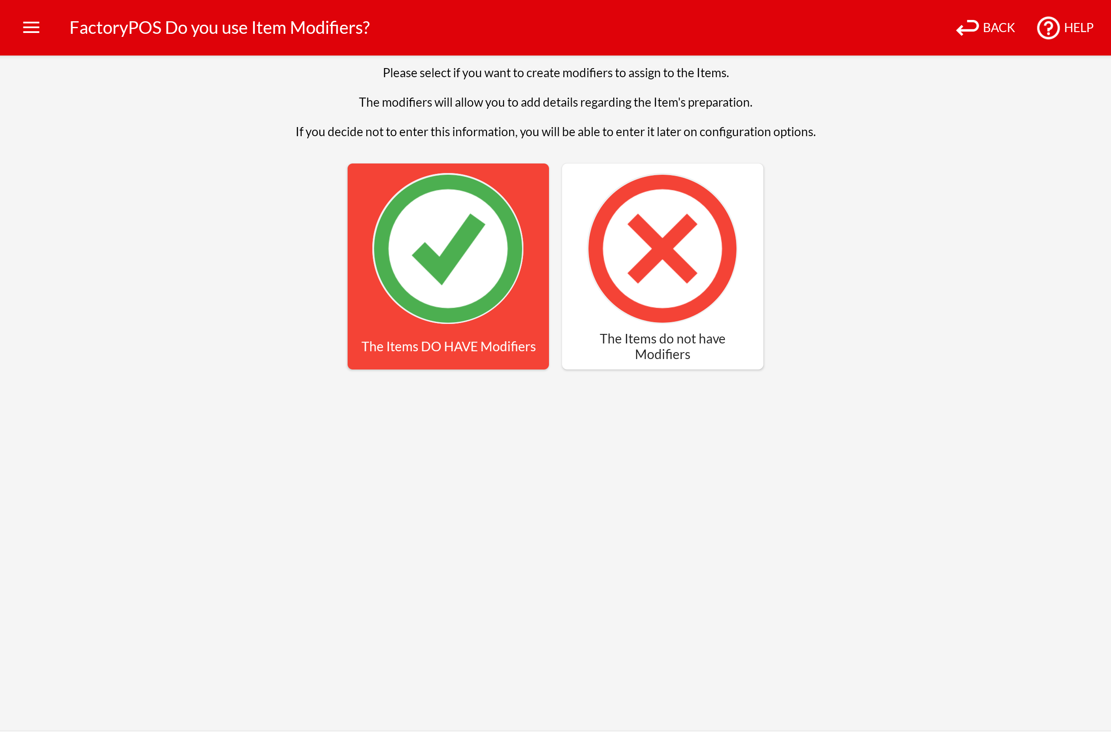Choose 'The Items DO HAVE Modifiers' label

(x=448, y=346)
